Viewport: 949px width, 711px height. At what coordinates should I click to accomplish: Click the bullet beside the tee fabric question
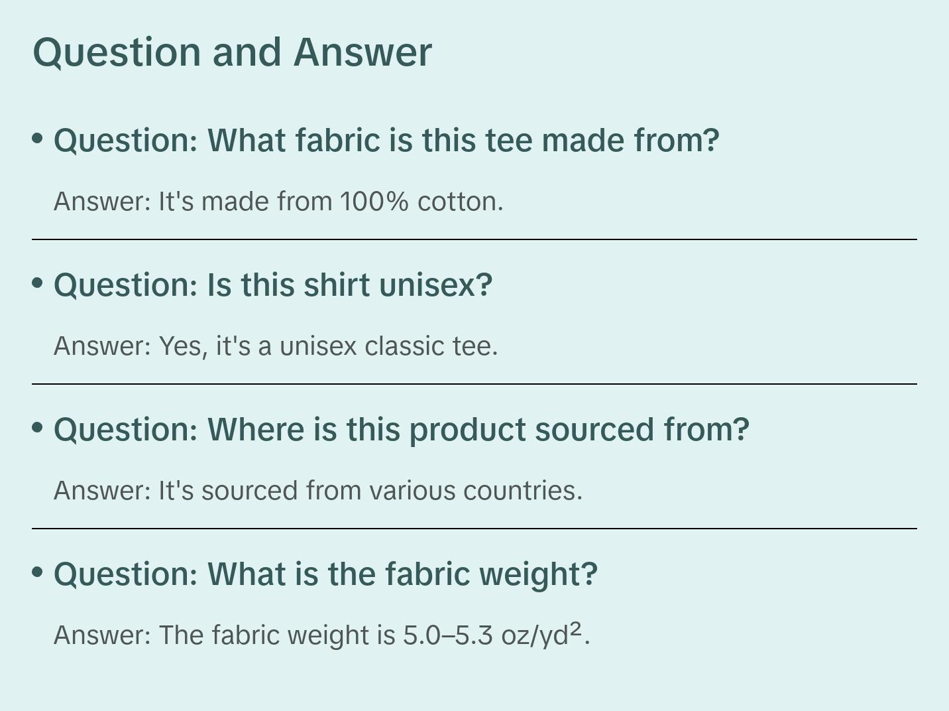pyautogui.click(x=38, y=139)
